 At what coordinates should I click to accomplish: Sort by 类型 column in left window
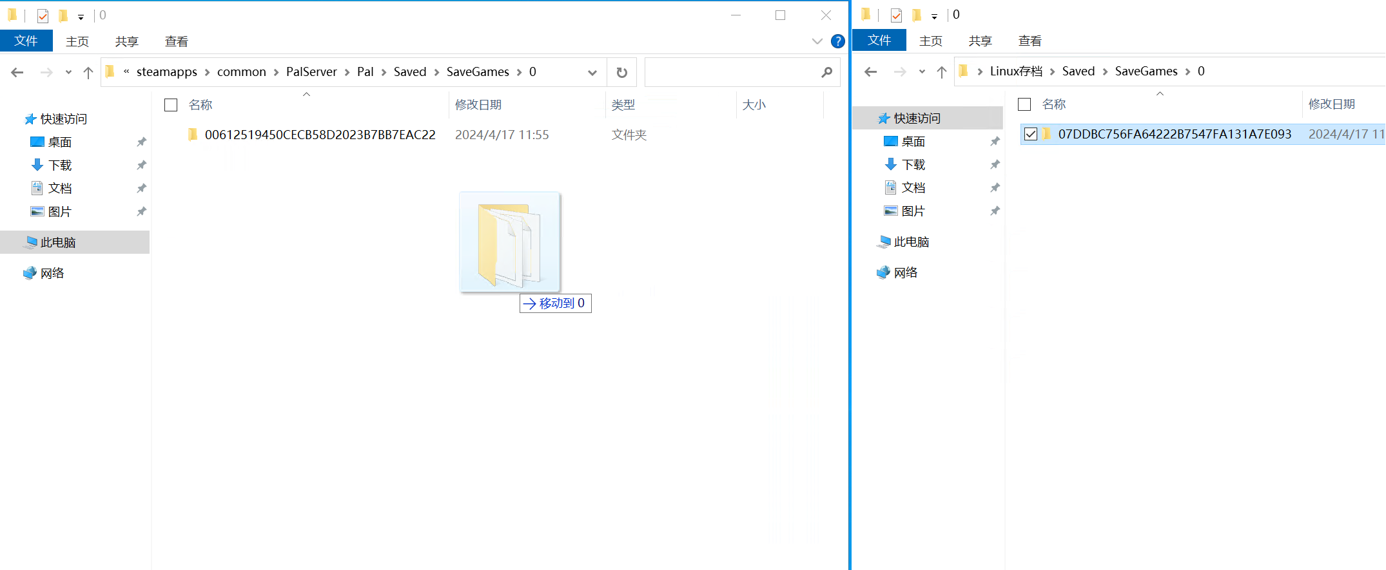coord(623,105)
